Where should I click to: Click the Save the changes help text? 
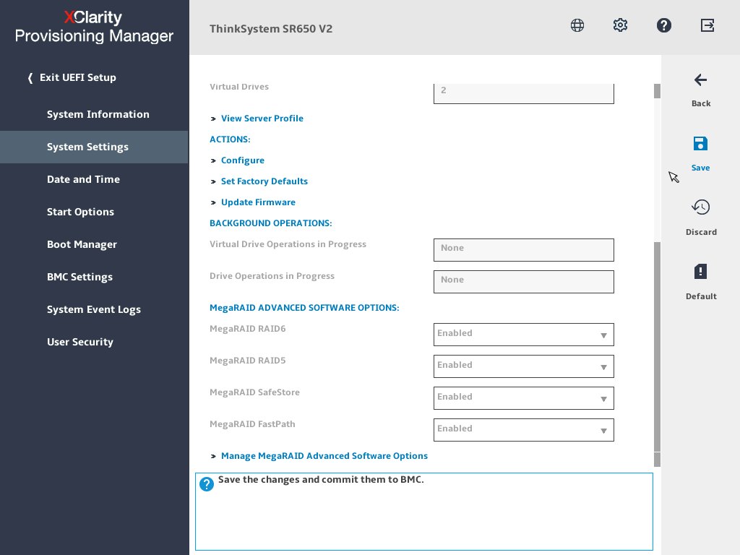coord(321,480)
